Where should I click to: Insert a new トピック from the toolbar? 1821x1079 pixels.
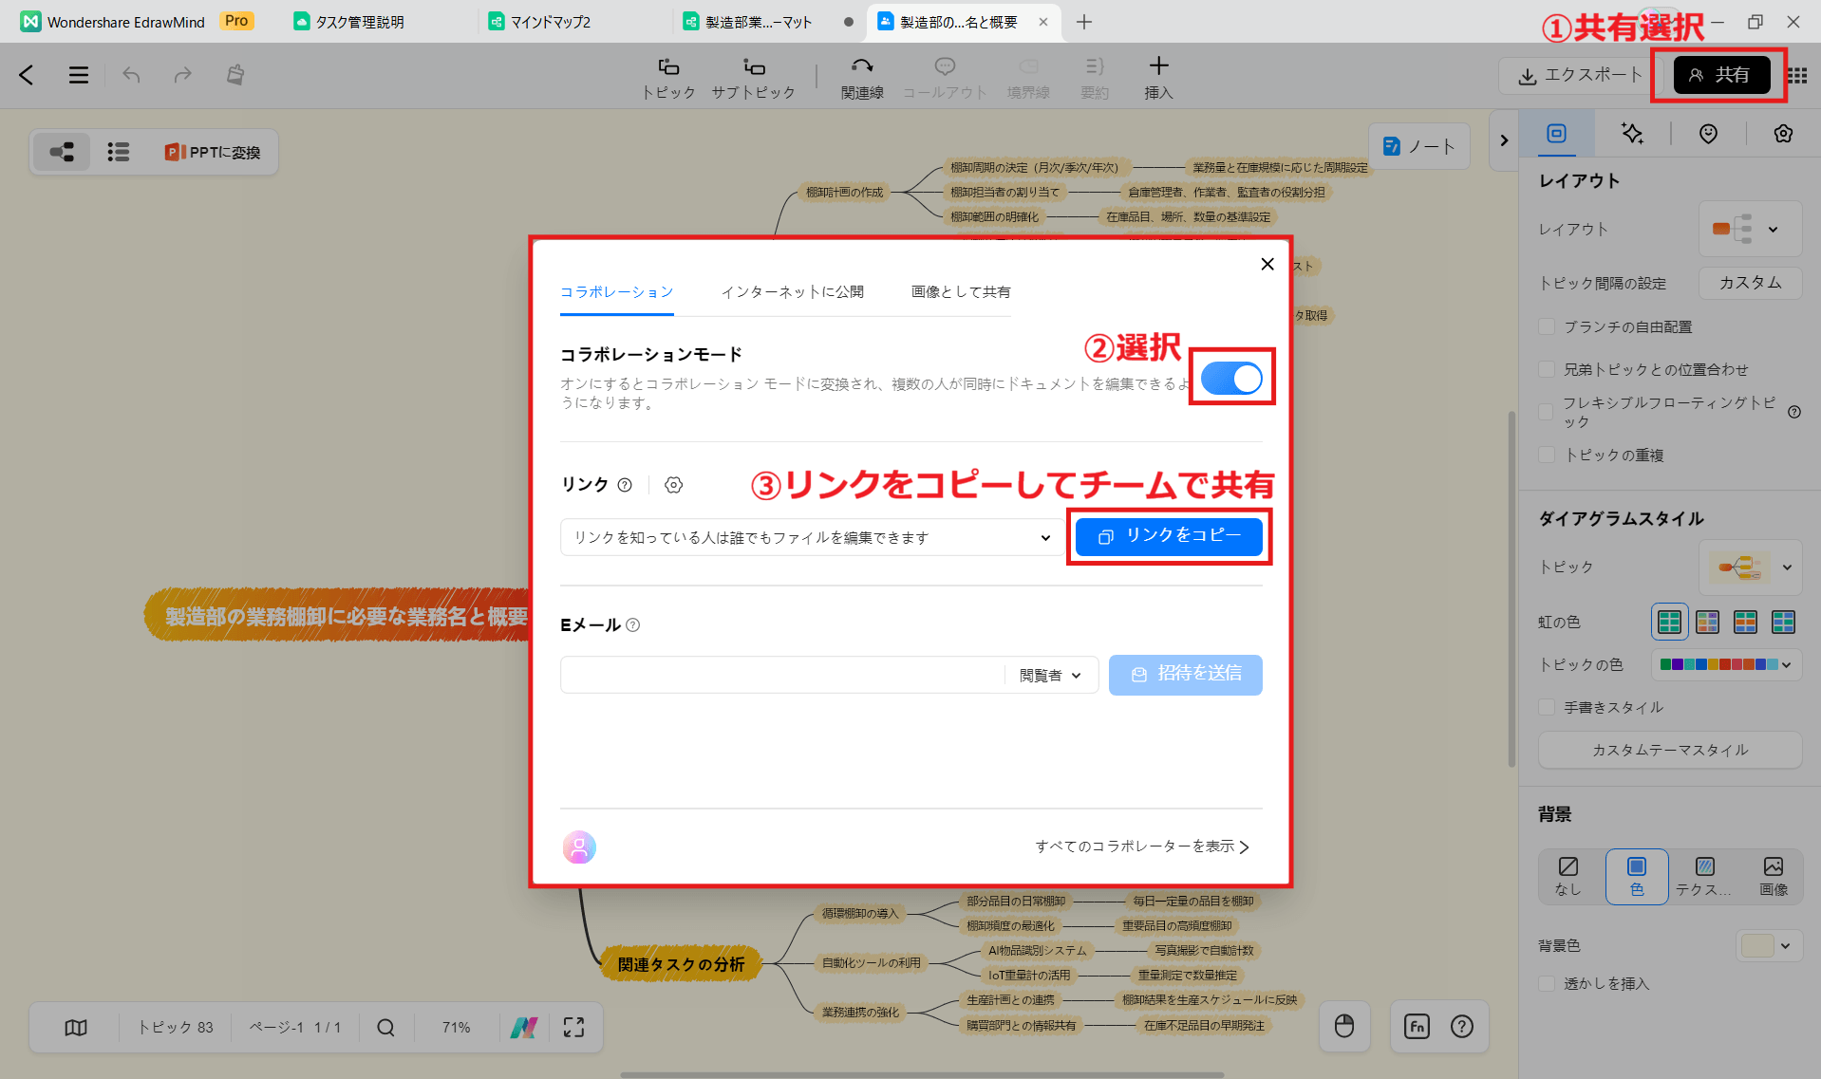tap(669, 78)
